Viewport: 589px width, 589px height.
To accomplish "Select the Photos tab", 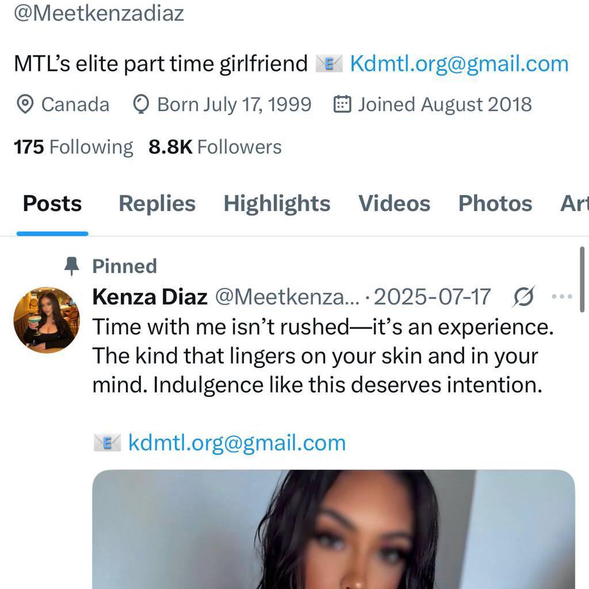I will pos(495,204).
